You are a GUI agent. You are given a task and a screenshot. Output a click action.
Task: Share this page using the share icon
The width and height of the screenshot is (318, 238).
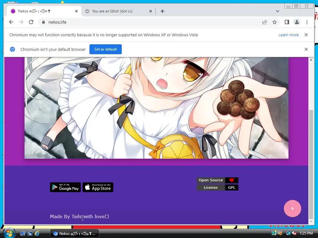[x=265, y=22]
